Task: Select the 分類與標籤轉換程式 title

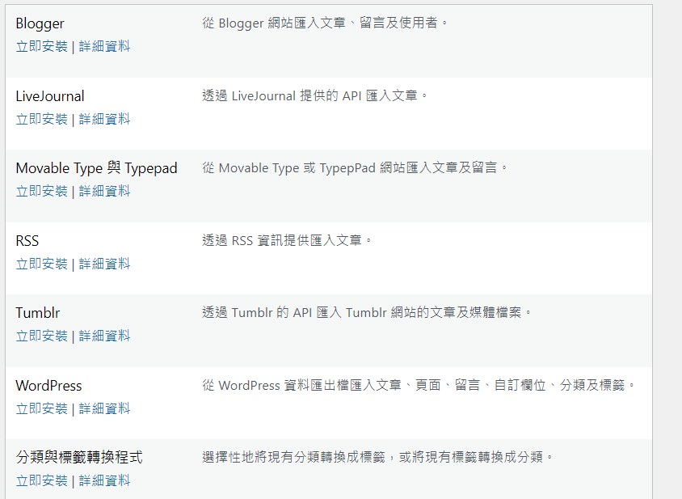Action: (x=79, y=458)
